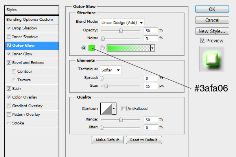
Task: Select the solid color radio button
Action: click(83, 48)
